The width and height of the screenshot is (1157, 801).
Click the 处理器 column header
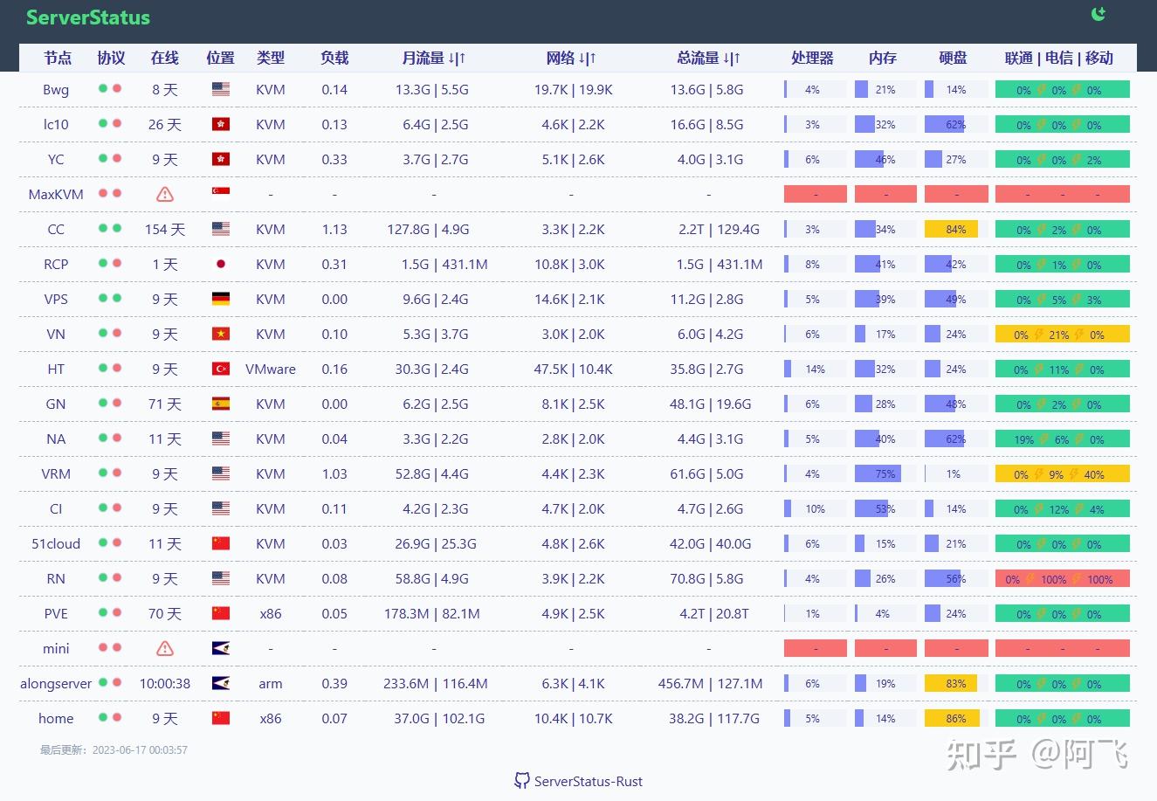click(812, 58)
